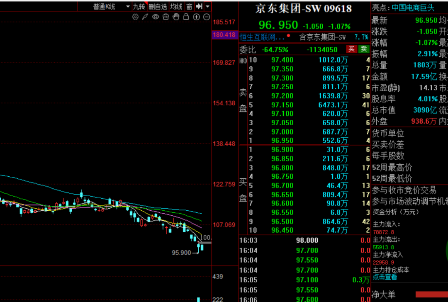
Task: Open the dropdown arrow after the jump icon
Action: click(x=208, y=6)
